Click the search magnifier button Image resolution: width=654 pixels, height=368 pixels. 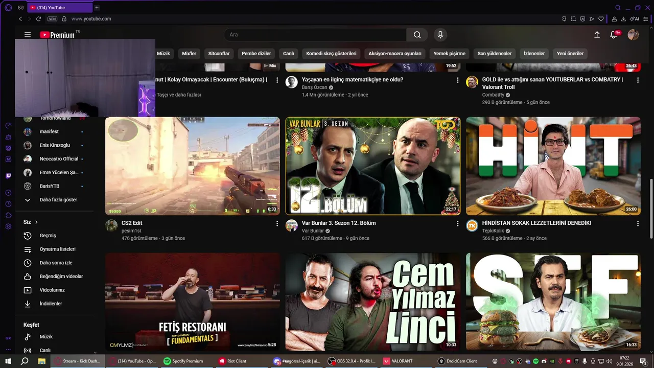point(417,35)
